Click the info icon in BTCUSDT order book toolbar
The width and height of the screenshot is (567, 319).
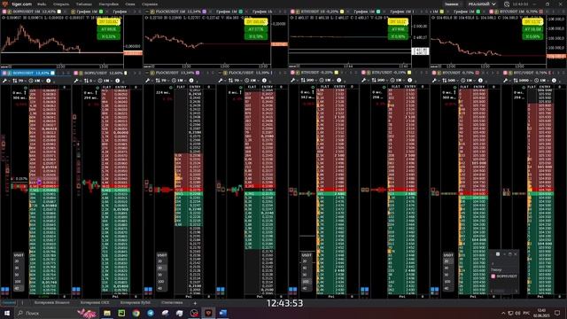click(480, 81)
